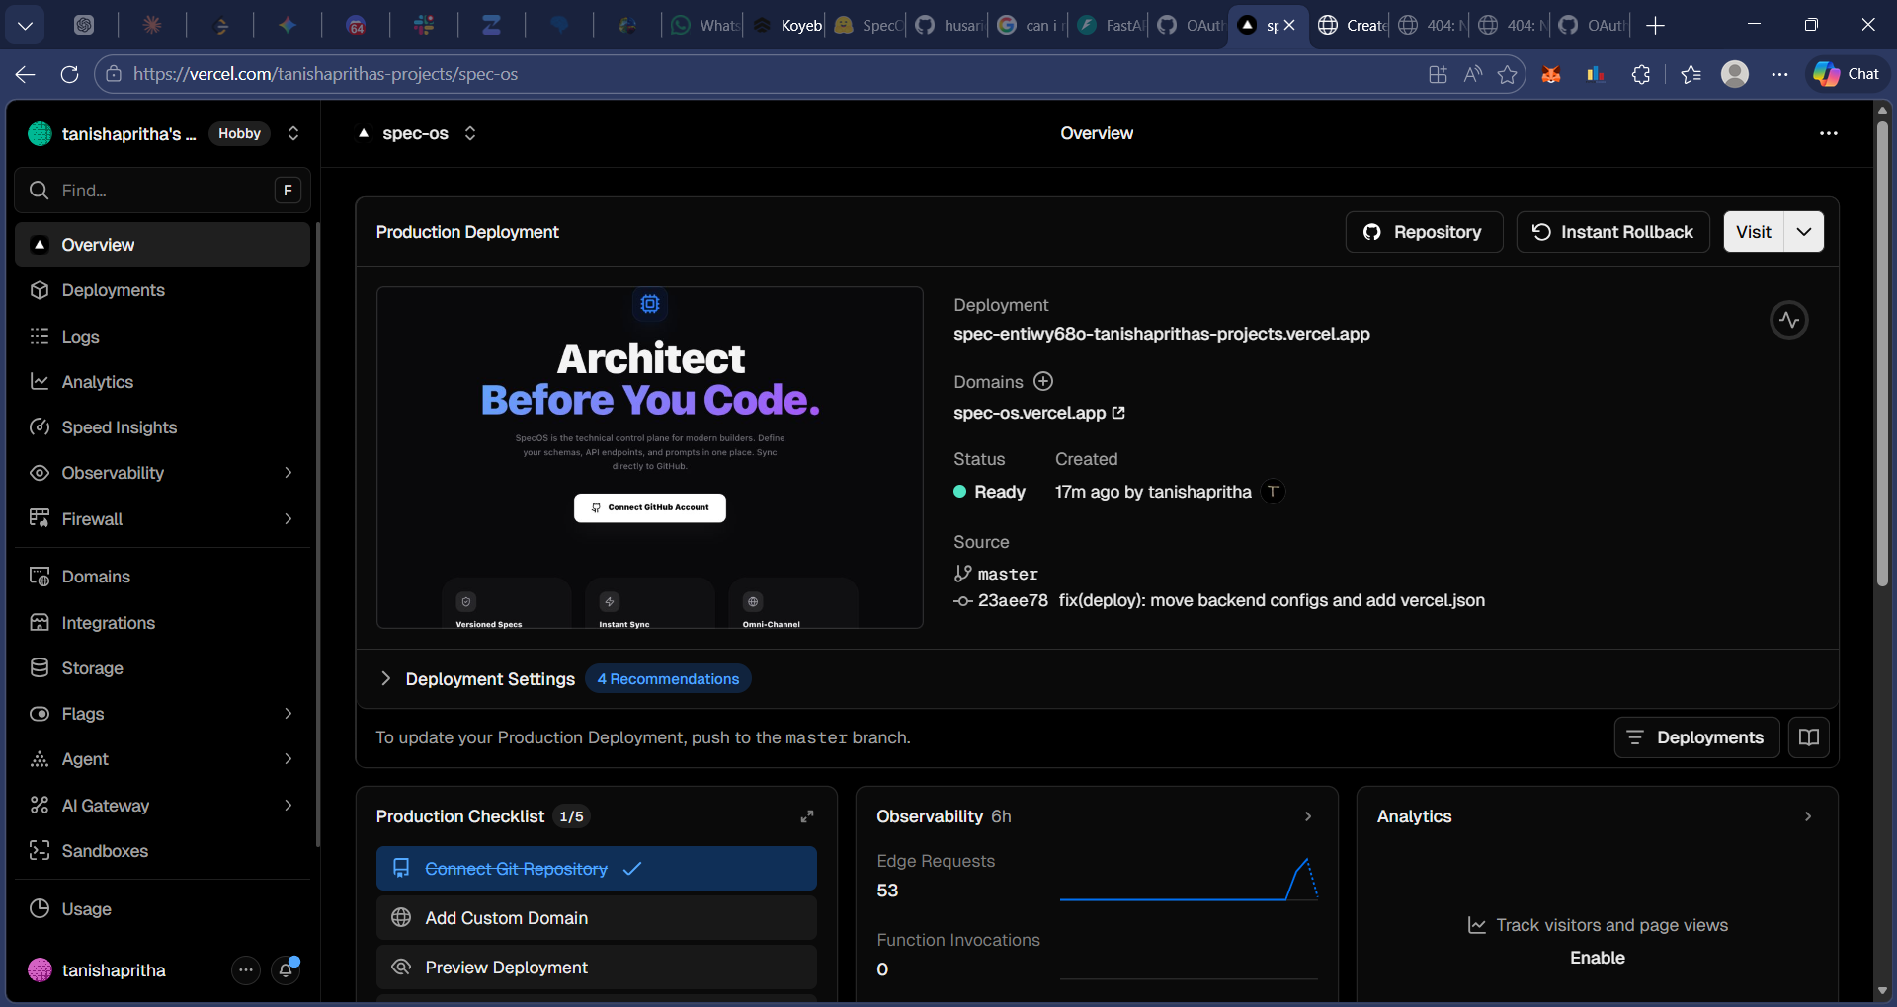
Task: Open the spec-os.vercel.app domain link
Action: (x=1039, y=413)
